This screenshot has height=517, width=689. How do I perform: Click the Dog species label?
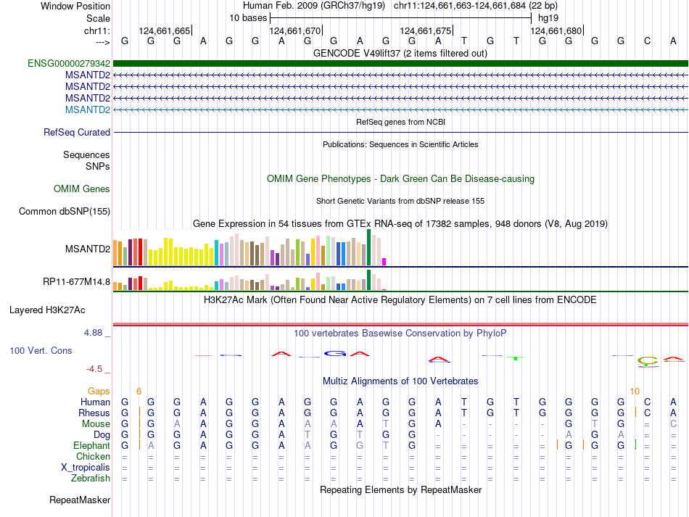tap(102, 435)
